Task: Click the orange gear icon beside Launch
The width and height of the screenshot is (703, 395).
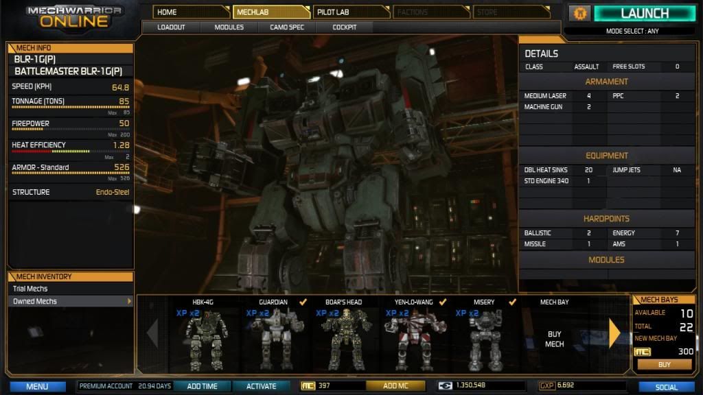Action: pyautogui.click(x=579, y=13)
